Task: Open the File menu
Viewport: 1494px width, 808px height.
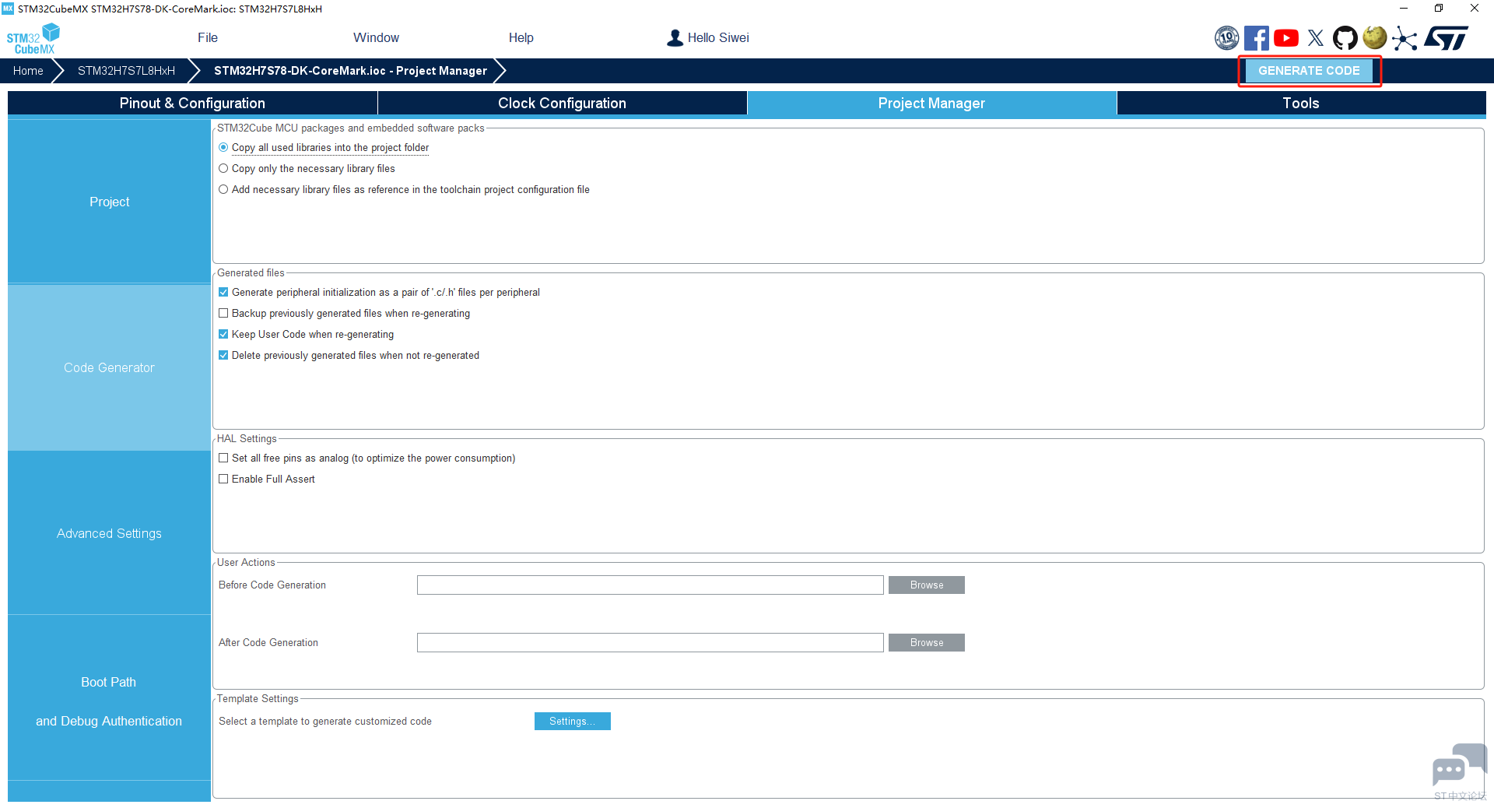Action: click(208, 37)
